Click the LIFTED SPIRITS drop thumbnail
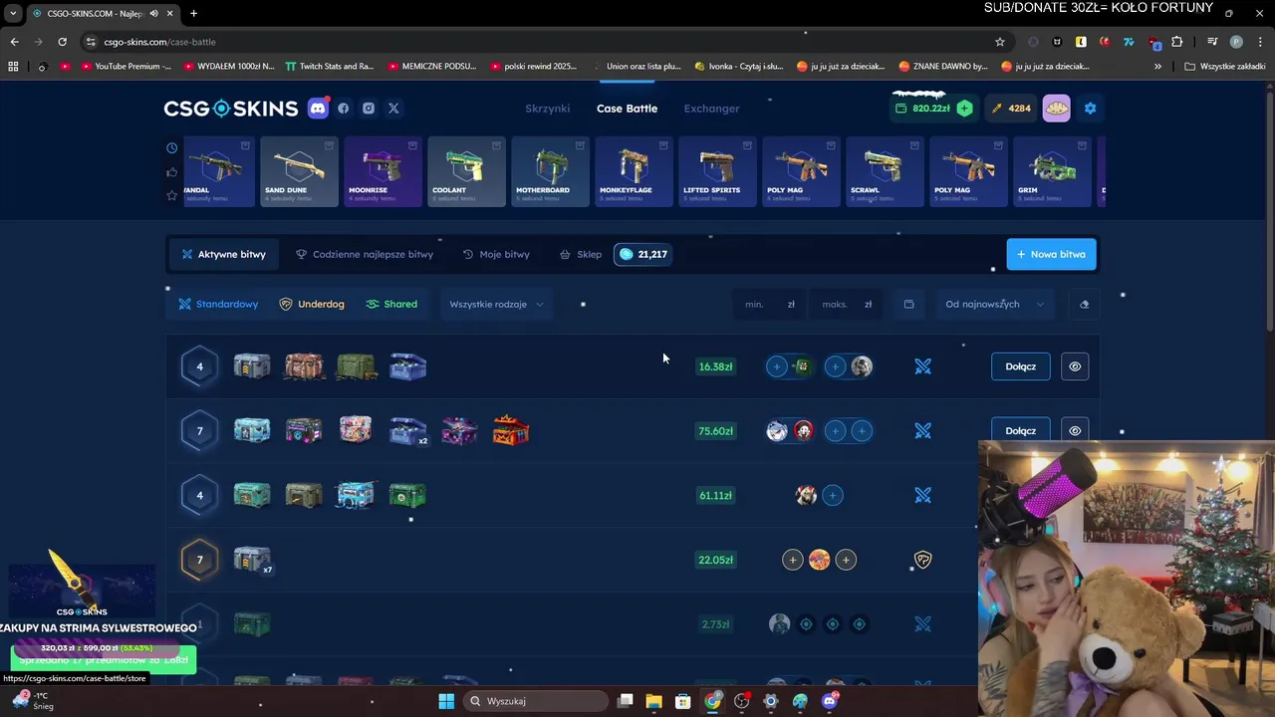Viewport: 1275px width, 717px height. coord(718,171)
